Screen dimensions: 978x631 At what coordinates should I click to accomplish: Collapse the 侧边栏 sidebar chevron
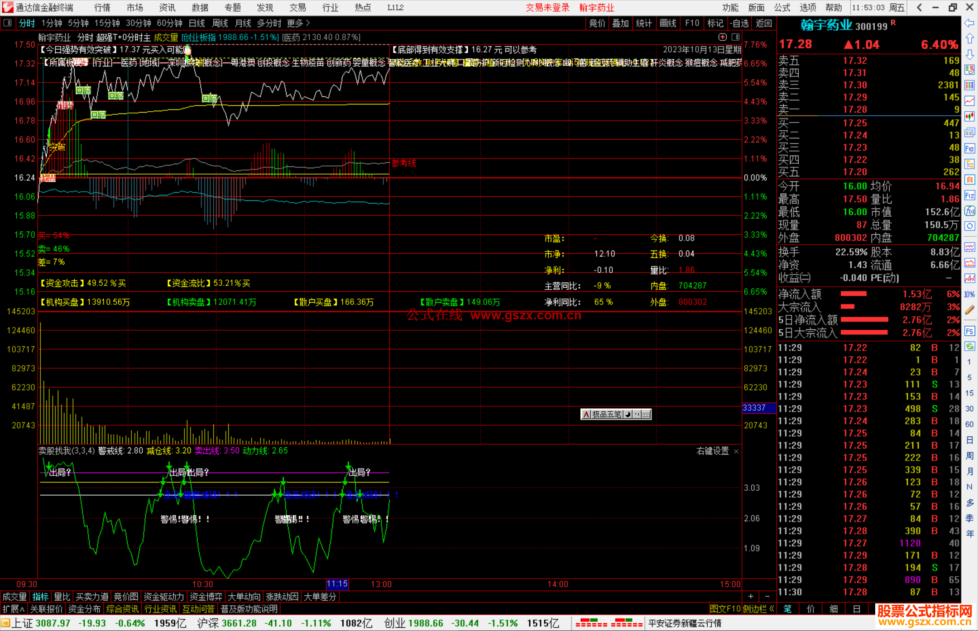[772, 609]
